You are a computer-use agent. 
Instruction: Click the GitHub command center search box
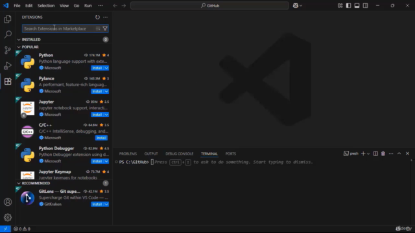click(x=209, y=6)
